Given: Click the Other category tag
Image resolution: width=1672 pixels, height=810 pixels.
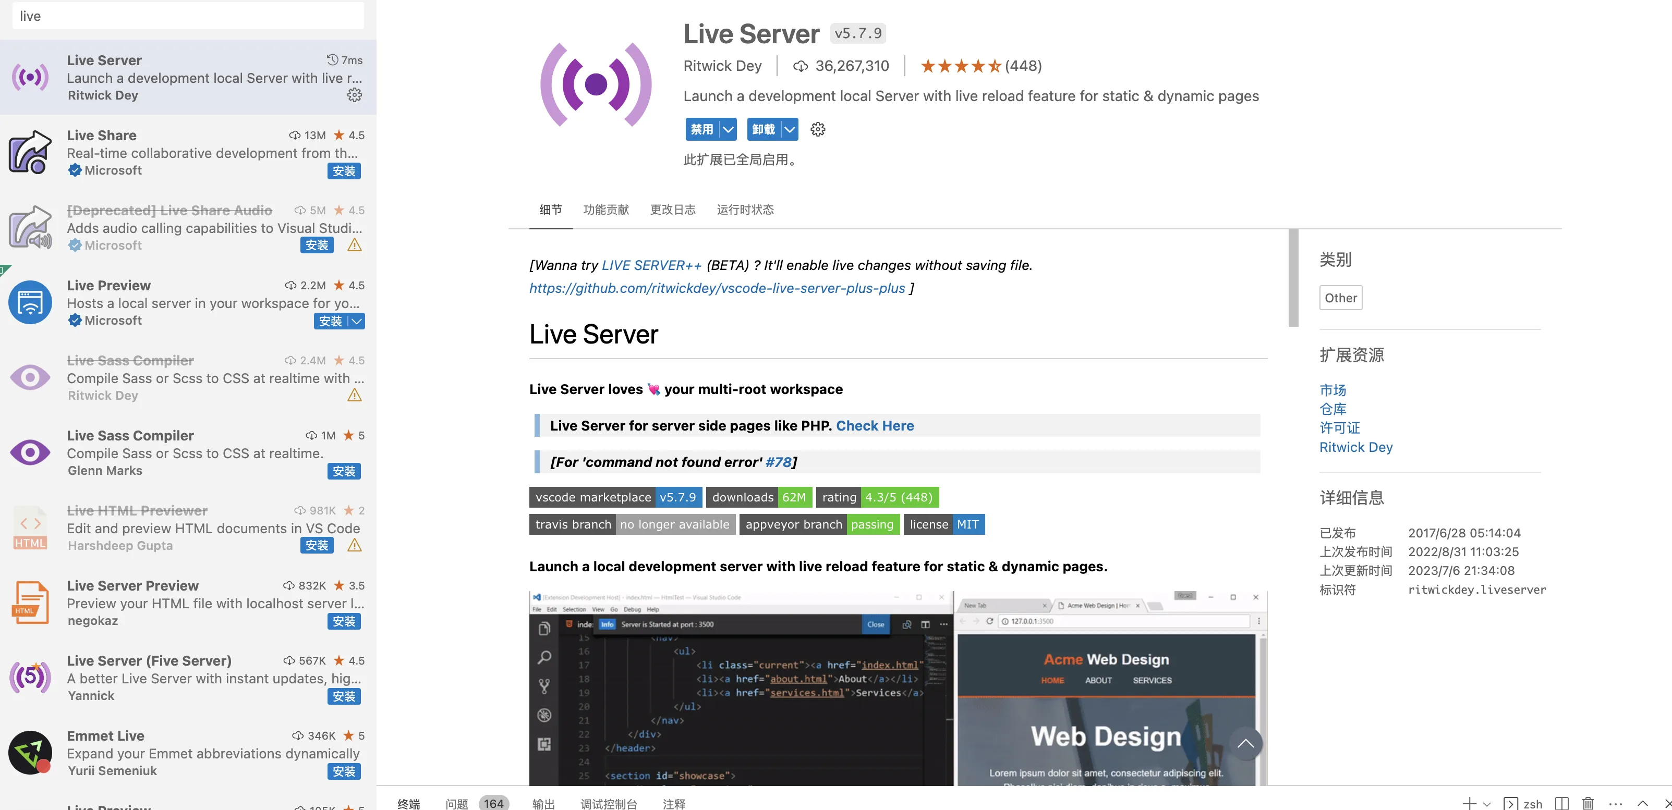Looking at the screenshot, I should click(1340, 298).
